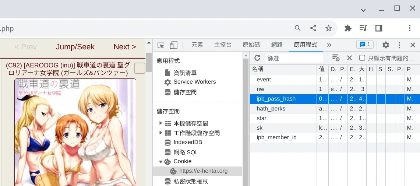Close the DevTools panel
Screen dimensions: 420x186
(x=413, y=45)
